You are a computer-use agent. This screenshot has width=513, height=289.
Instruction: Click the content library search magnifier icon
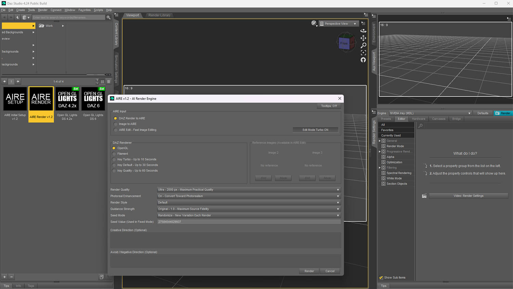point(108,17)
